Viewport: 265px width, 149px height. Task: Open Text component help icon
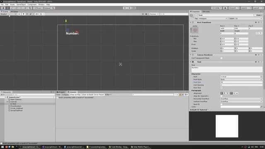click(256, 62)
